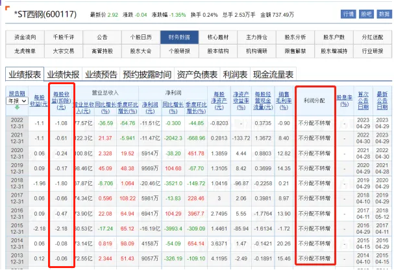This screenshot has width=394, height=270.
Task: Select the 股东大会 menu item
Action: 141,51
